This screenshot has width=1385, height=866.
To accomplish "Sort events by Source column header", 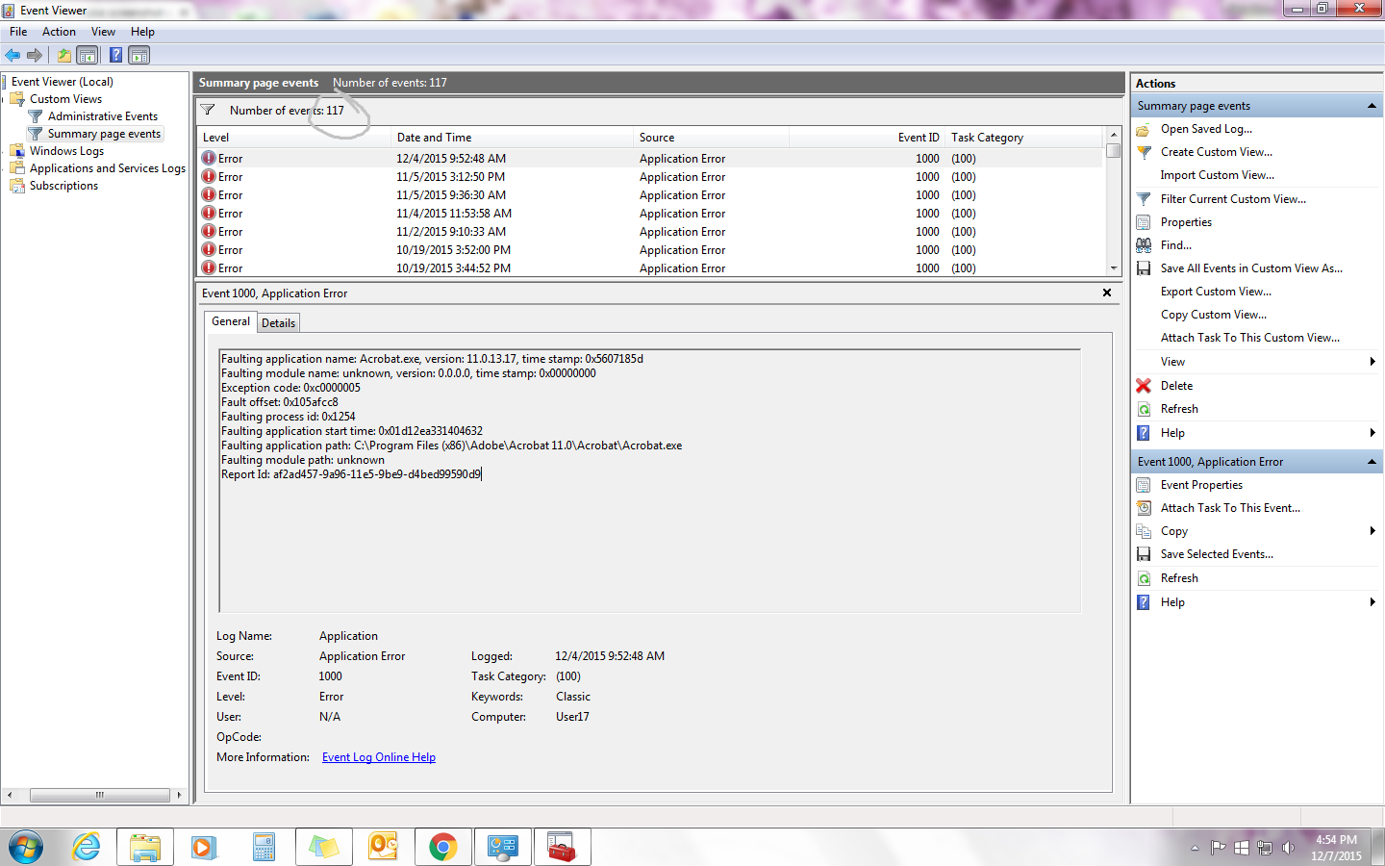I will click(x=712, y=138).
